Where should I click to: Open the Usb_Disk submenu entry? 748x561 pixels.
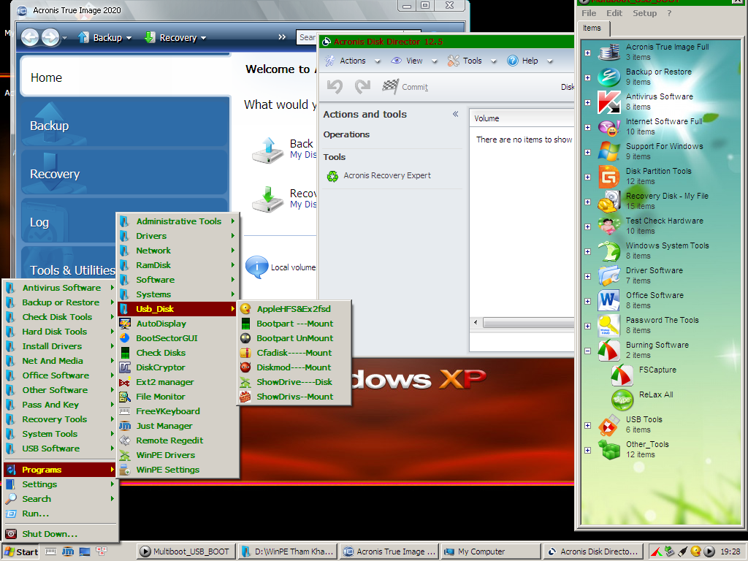[x=178, y=309]
